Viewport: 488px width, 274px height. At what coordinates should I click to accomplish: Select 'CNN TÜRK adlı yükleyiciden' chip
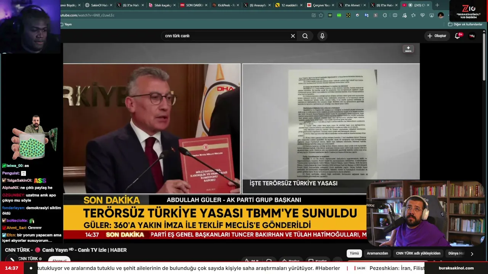418,253
